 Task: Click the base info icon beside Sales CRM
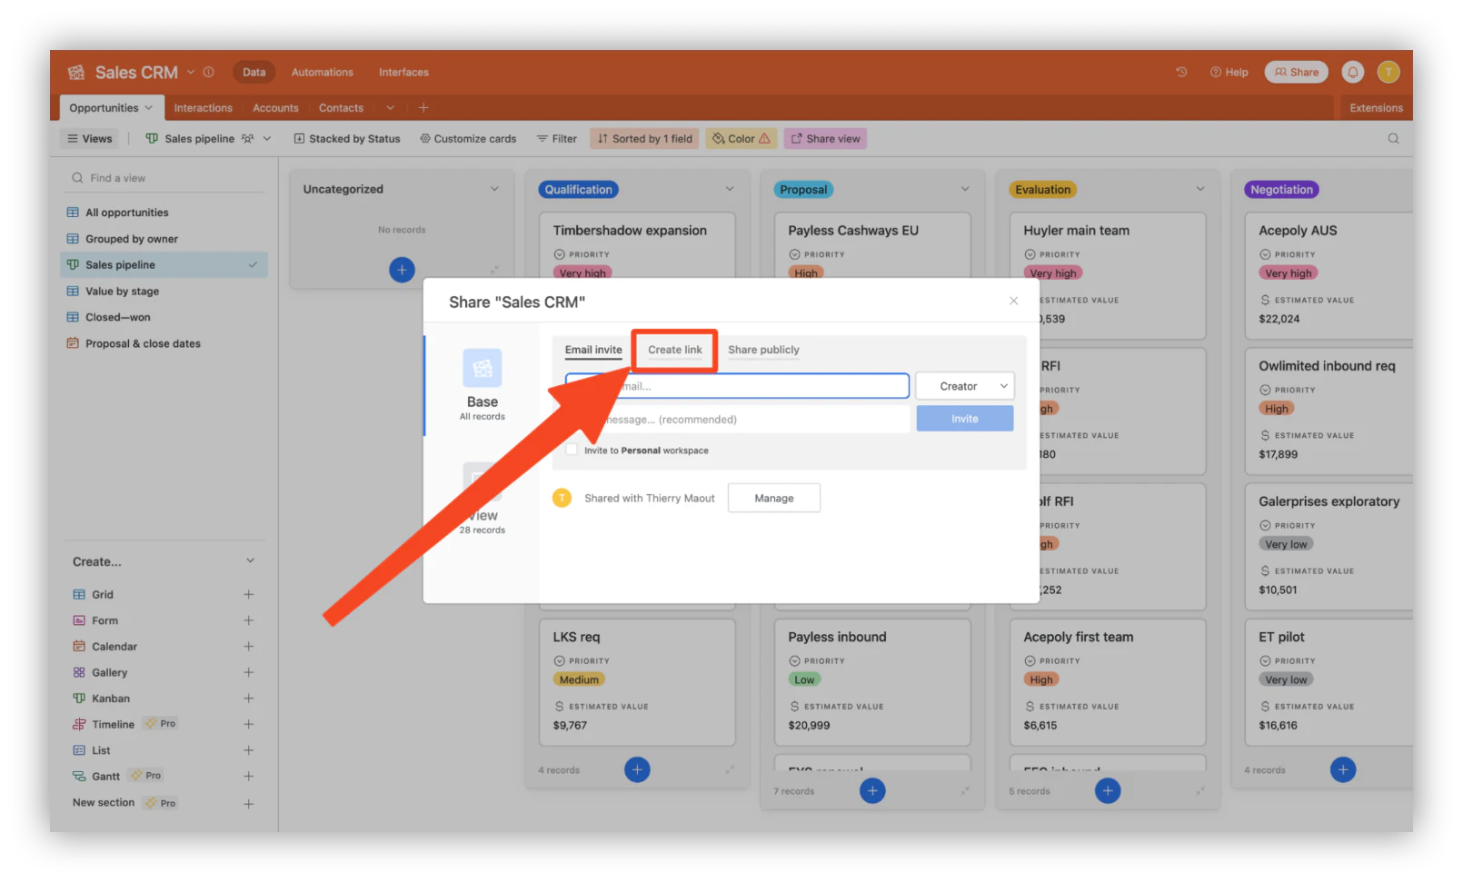coord(208,72)
